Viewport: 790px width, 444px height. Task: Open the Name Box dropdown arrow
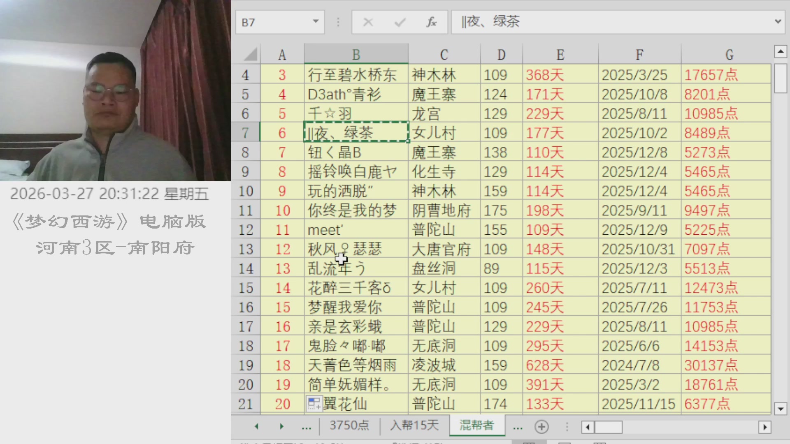(316, 21)
